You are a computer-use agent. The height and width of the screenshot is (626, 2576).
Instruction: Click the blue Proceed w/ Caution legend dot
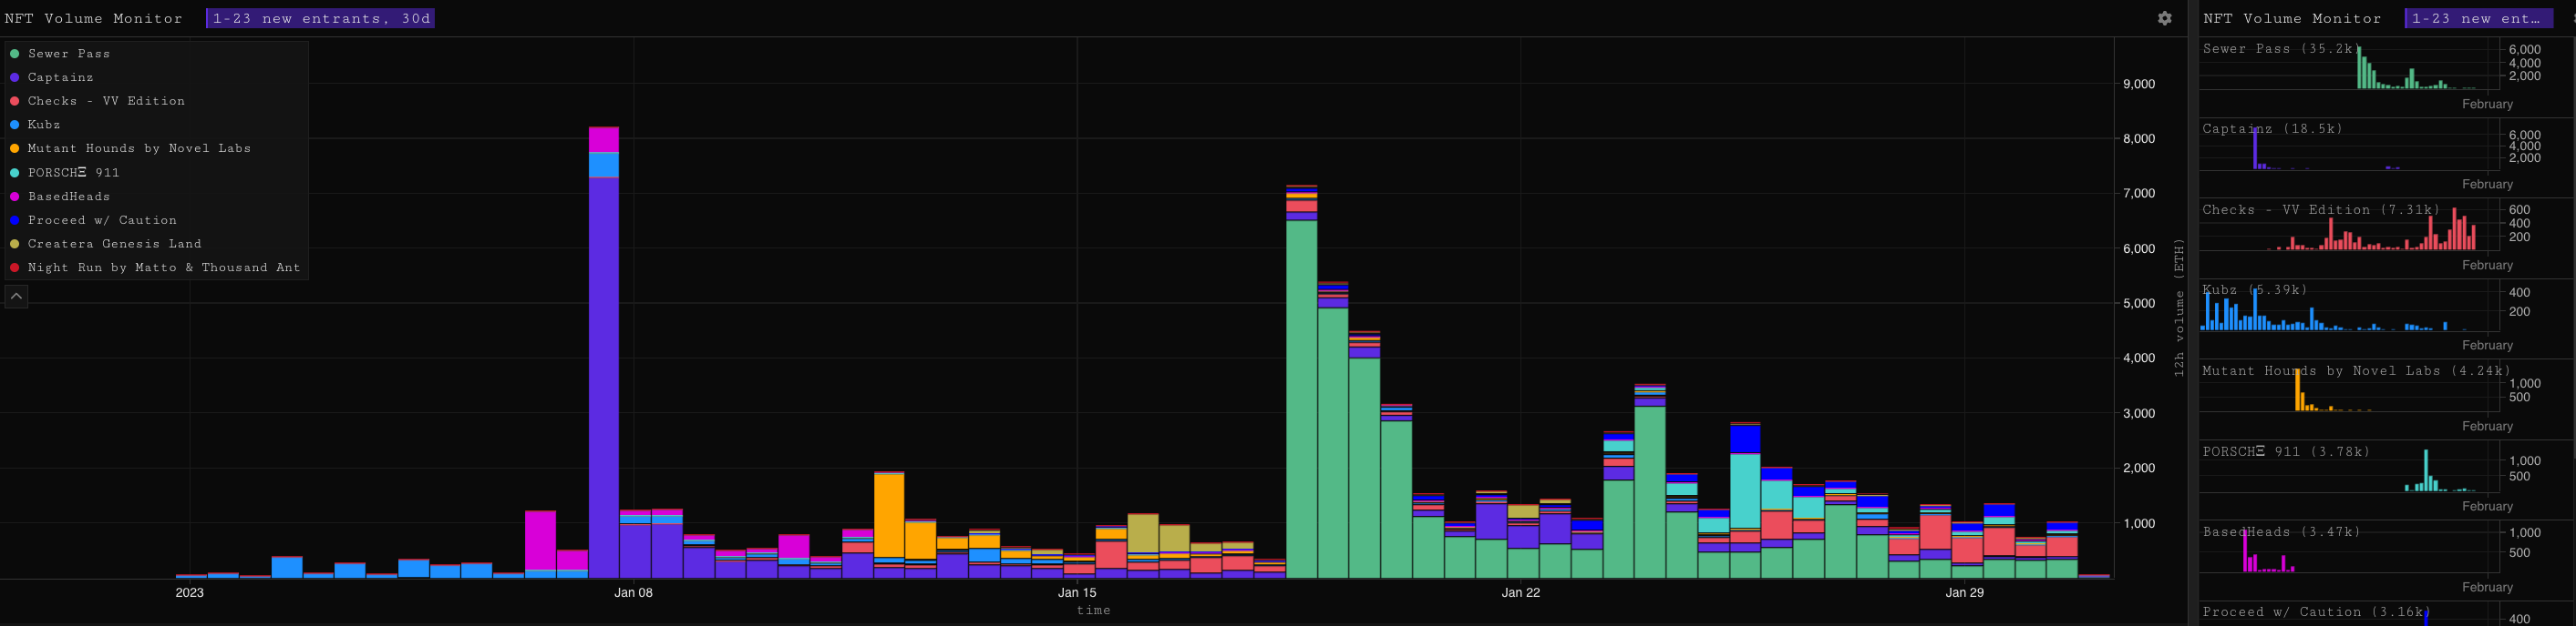(15, 219)
